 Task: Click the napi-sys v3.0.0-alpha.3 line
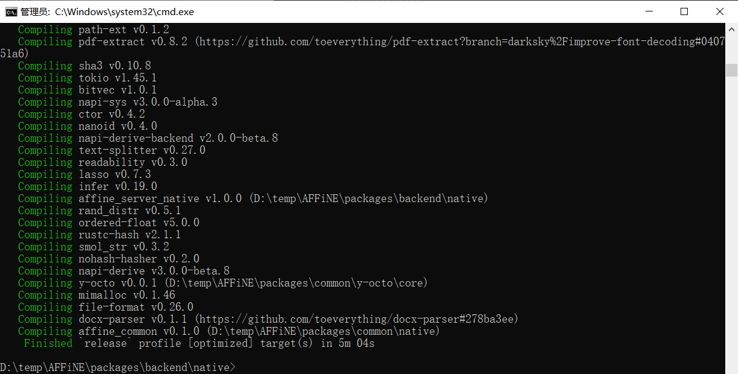tap(147, 102)
